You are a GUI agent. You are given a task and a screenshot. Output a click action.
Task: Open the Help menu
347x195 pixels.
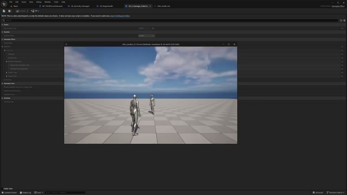pyautogui.click(x=63, y=2)
